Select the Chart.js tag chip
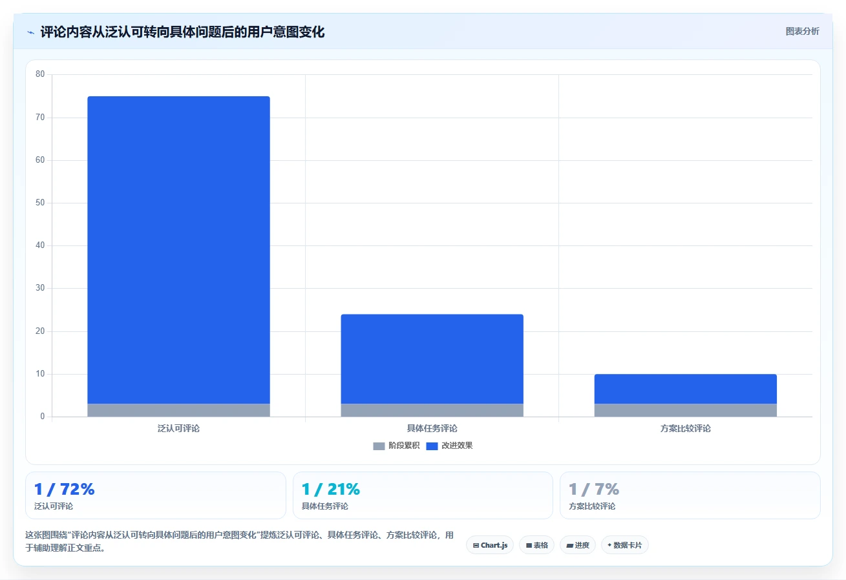 490,545
